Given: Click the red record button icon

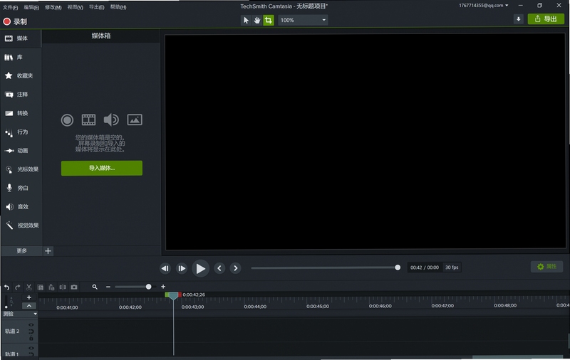Looking at the screenshot, I should point(6,21).
